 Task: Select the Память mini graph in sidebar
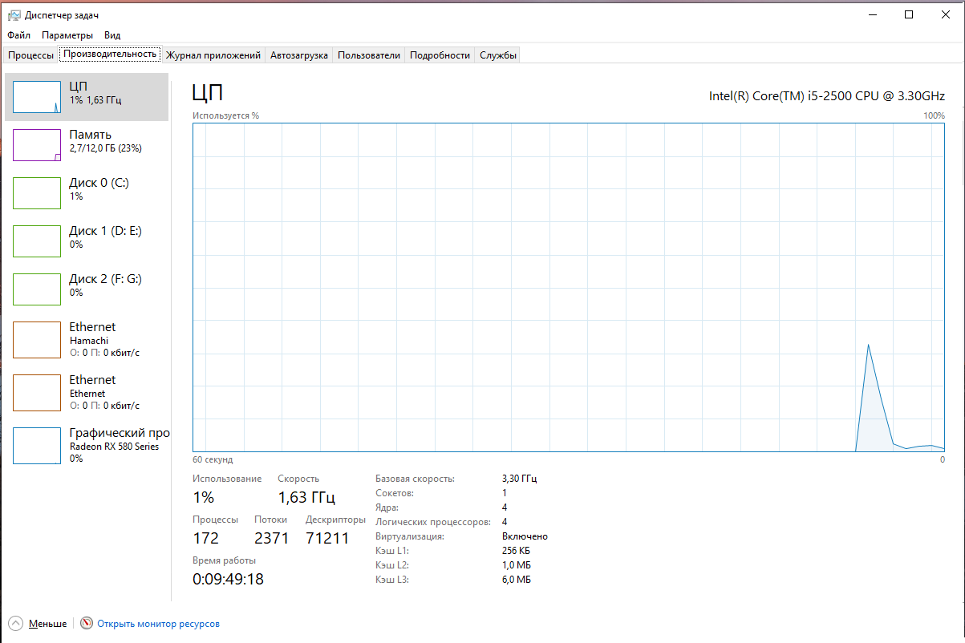[37, 145]
